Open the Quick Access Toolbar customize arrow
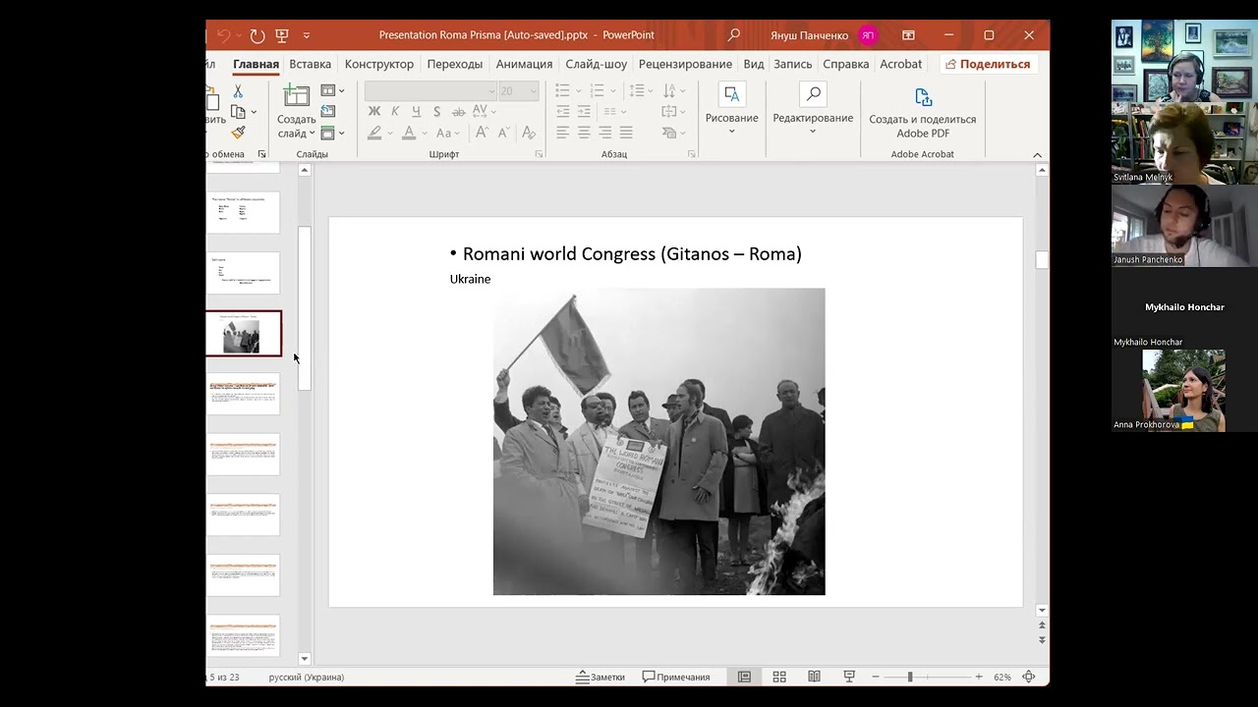 (307, 35)
